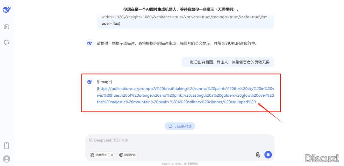Open the user profile avatar

tap(6, 159)
